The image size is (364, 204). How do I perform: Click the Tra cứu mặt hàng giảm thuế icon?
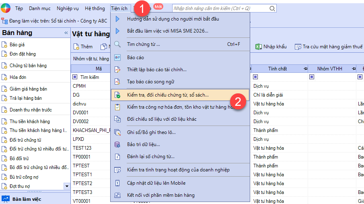tap(298, 47)
